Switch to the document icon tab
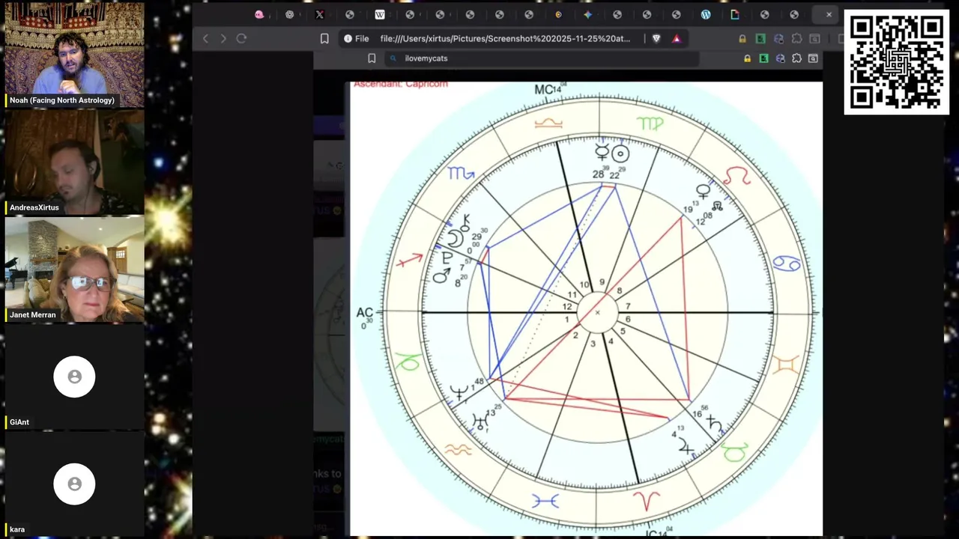The width and height of the screenshot is (959, 539). (x=735, y=14)
